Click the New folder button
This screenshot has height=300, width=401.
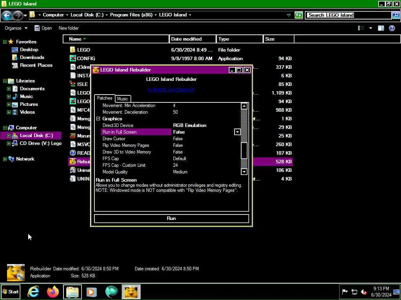[x=69, y=28]
